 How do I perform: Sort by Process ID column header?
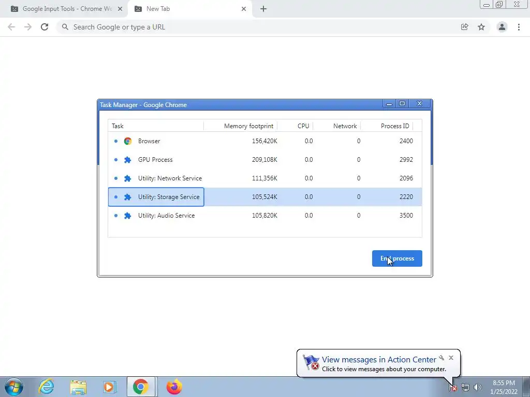pyautogui.click(x=387, y=126)
